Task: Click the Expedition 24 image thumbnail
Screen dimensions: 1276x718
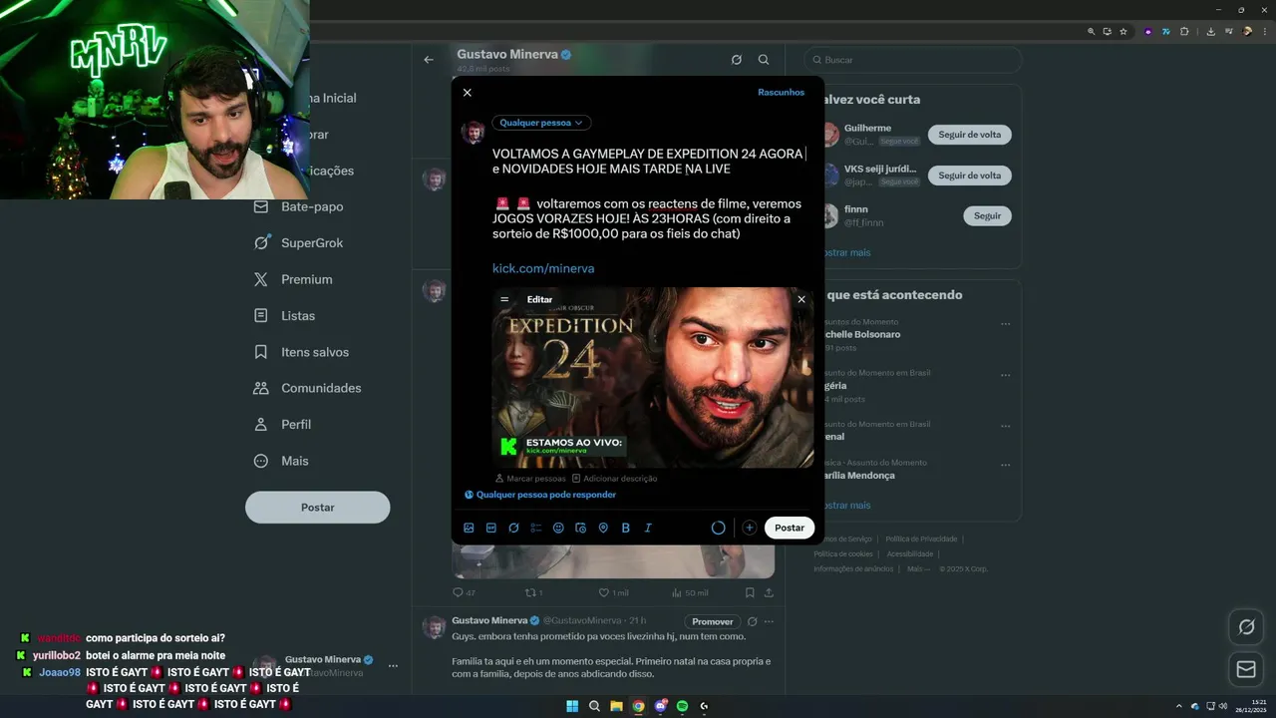Action: (653, 378)
